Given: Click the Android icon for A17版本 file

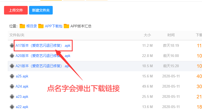Looking at the screenshot, I should [x=12, y=45].
